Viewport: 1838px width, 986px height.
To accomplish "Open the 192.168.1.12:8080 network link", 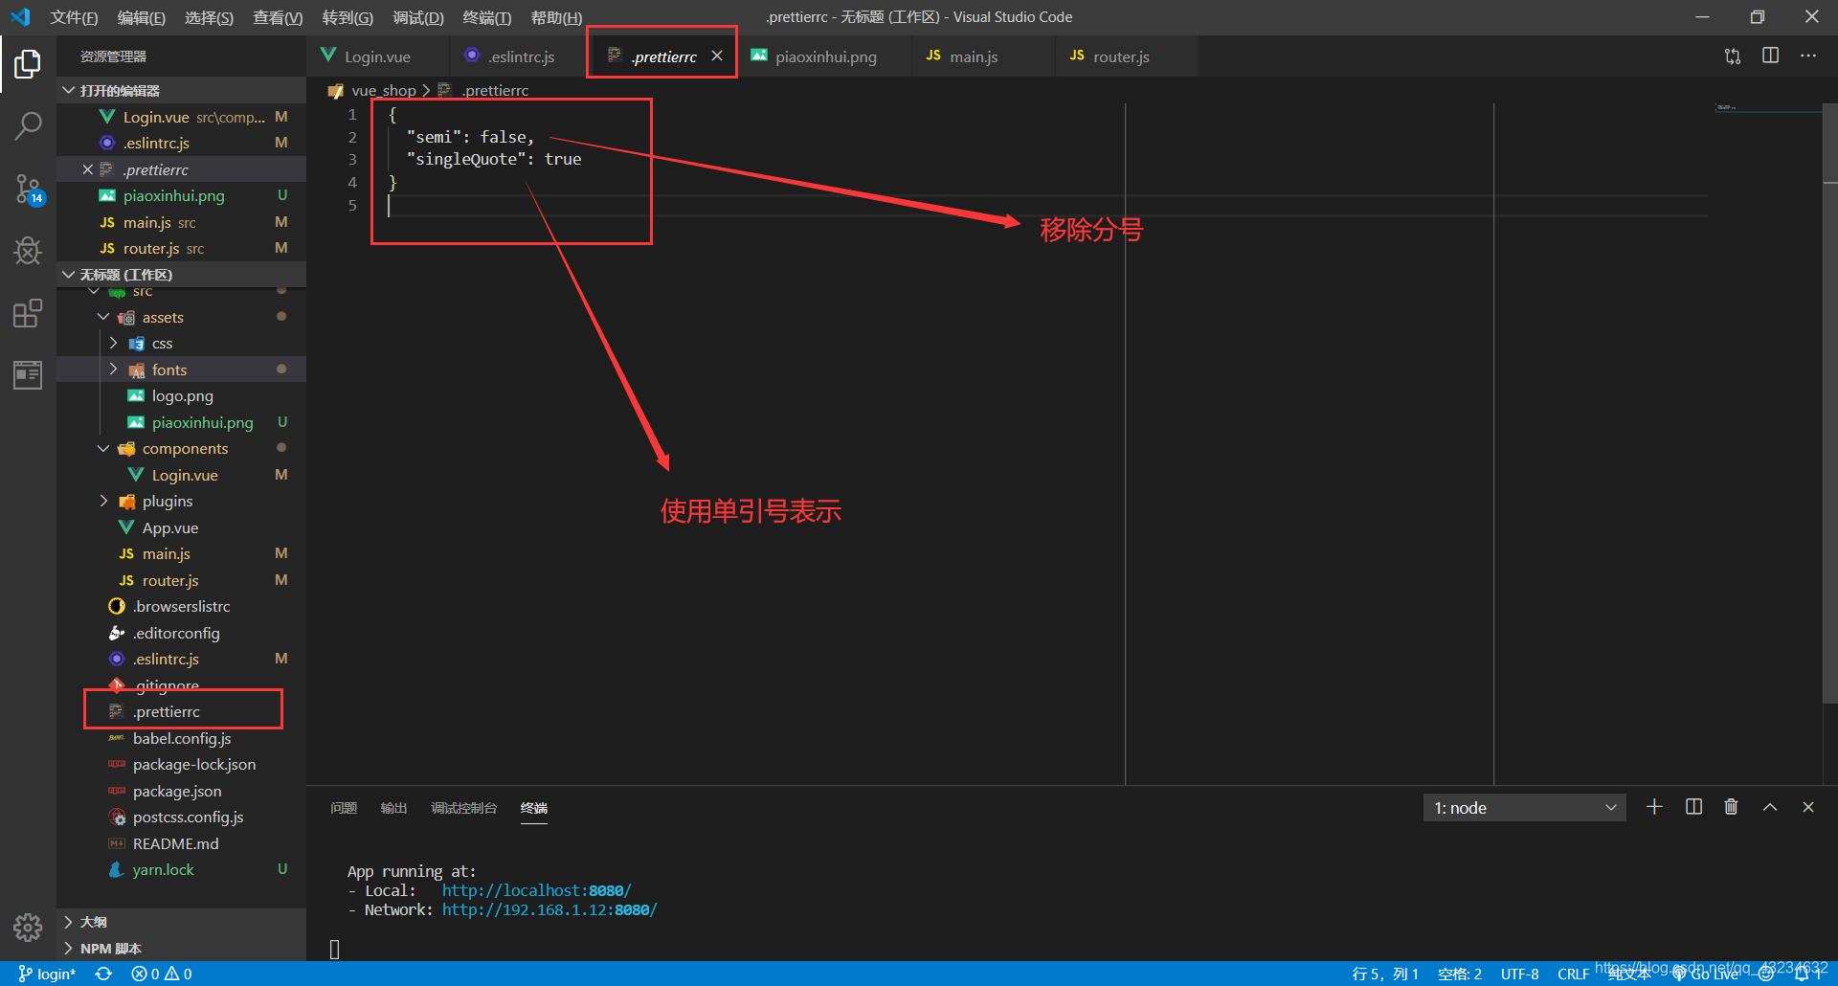I will pyautogui.click(x=549, y=909).
